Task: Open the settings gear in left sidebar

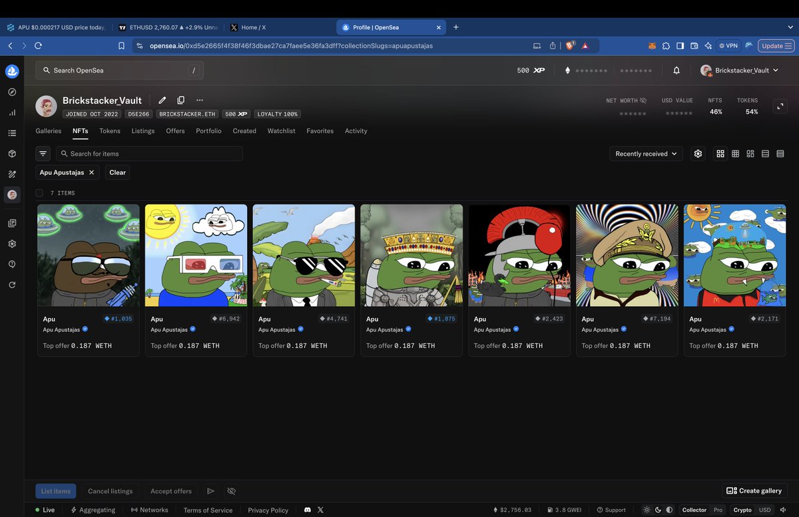Action: click(12, 244)
